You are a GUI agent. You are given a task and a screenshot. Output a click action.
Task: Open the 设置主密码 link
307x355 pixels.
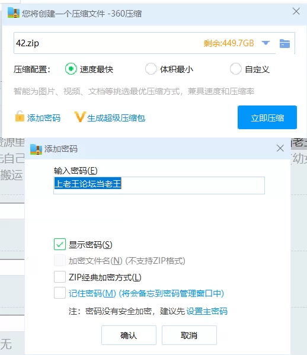pyautogui.click(x=207, y=311)
